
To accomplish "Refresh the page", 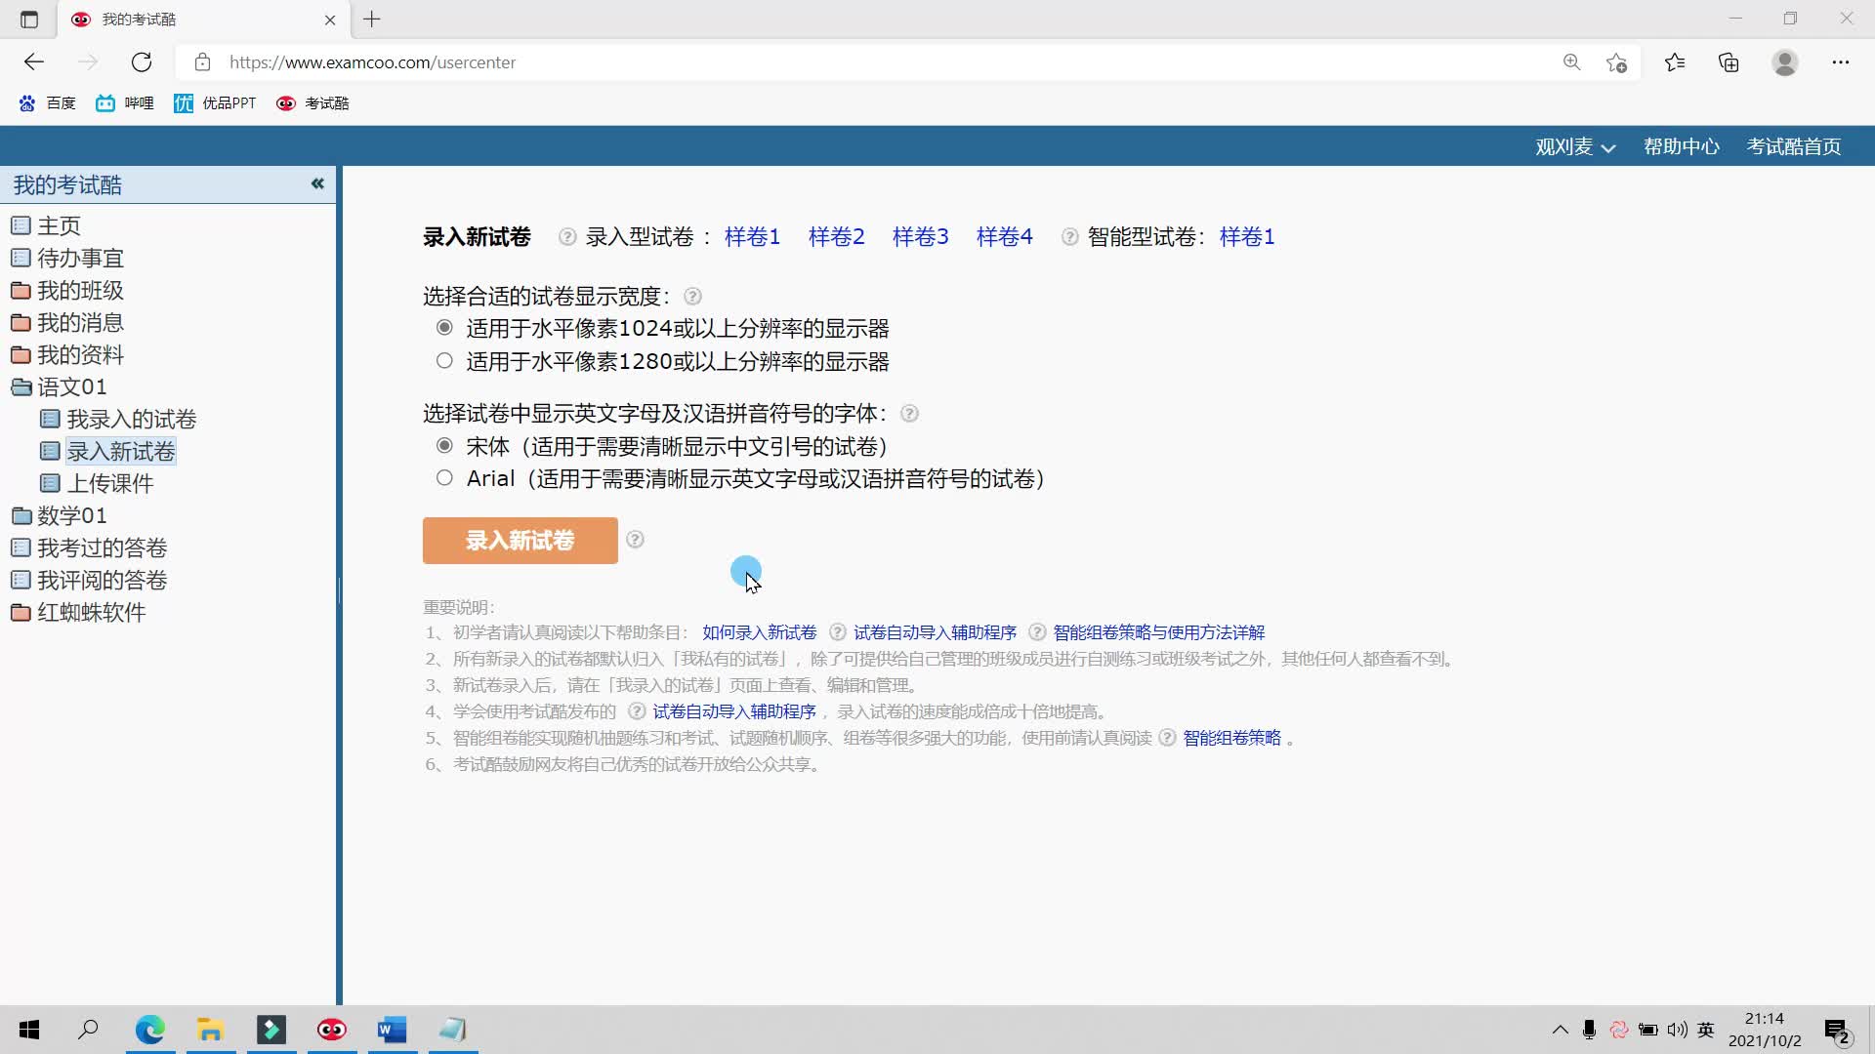I will pos(142,62).
